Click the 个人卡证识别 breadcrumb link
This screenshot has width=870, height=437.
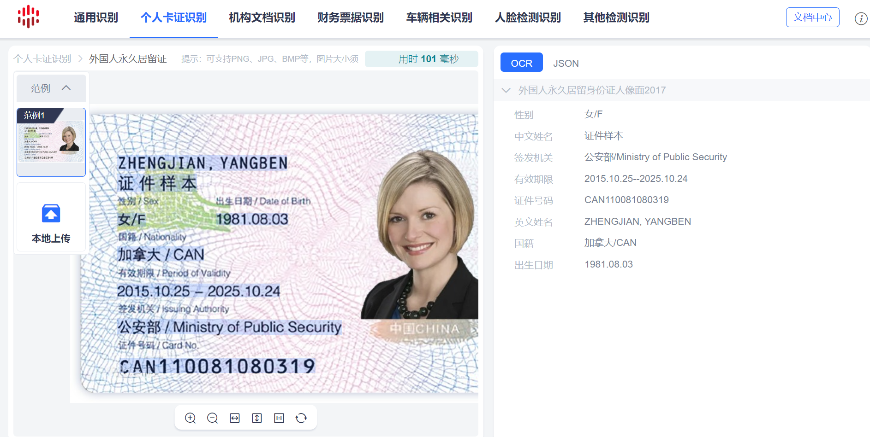pos(42,59)
